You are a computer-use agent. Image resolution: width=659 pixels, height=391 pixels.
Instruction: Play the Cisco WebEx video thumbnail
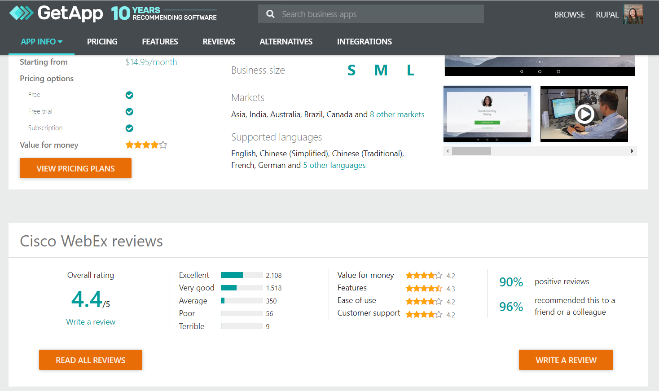point(584,114)
